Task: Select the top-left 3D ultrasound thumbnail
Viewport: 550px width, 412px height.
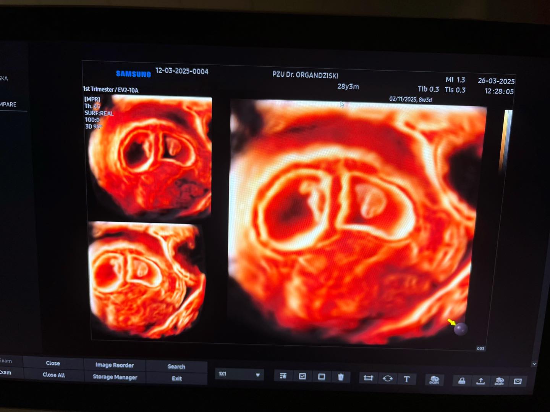Action: coord(150,156)
